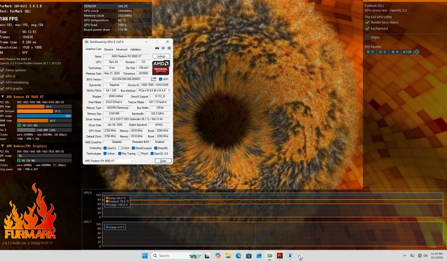Screen dimensions: 447x261
Task: Open Task View from taskbar
Action: [207, 256]
